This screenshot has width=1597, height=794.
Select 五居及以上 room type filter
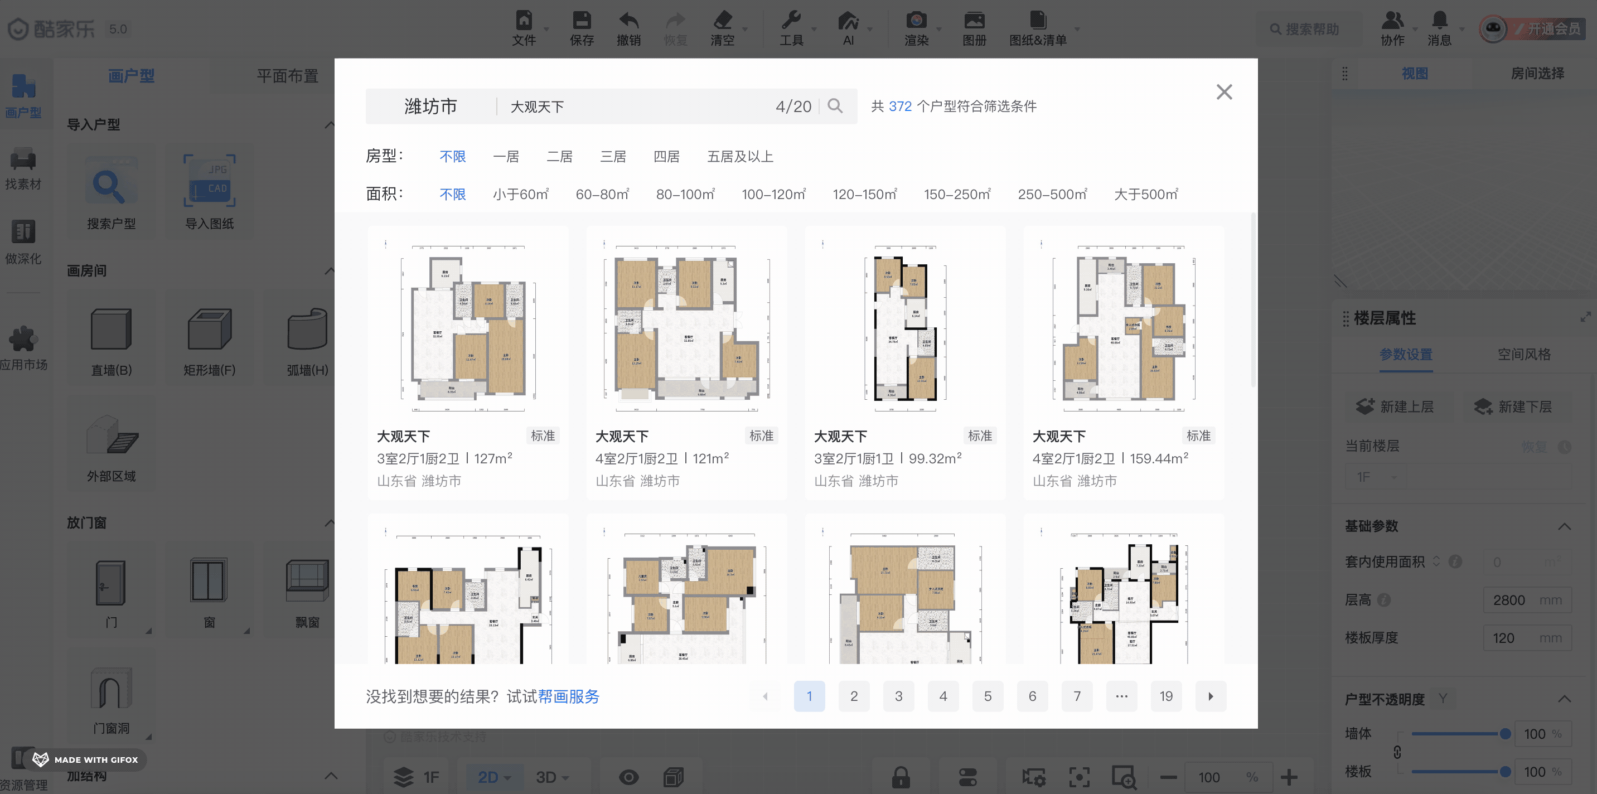(740, 156)
